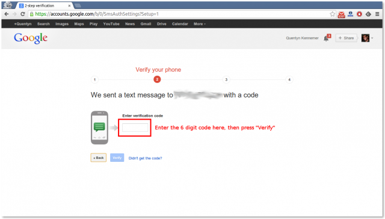This screenshot has height=219, width=385.
Task: Open the notifications bell icon
Action: [x=327, y=38]
